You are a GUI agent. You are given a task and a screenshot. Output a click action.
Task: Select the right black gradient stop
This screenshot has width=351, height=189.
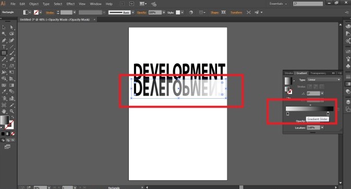pyautogui.click(x=328, y=114)
